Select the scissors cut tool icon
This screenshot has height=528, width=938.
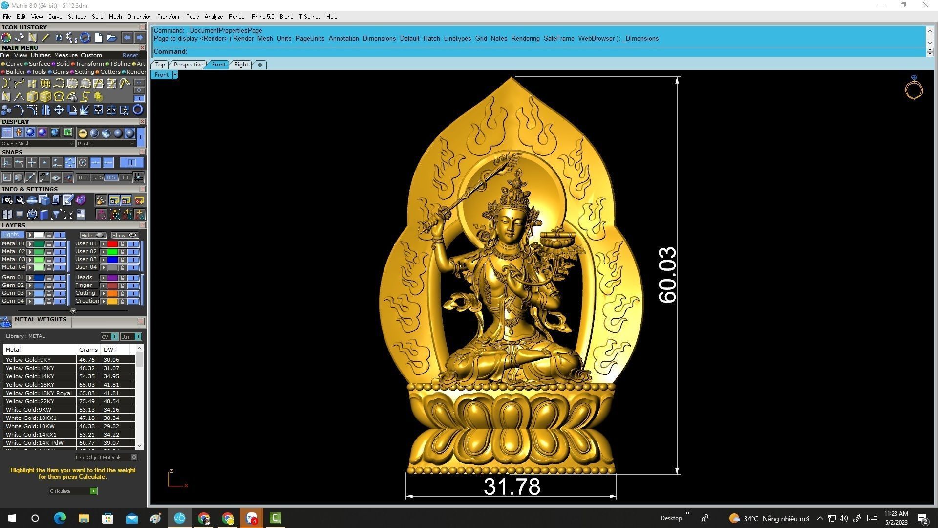pos(125,110)
